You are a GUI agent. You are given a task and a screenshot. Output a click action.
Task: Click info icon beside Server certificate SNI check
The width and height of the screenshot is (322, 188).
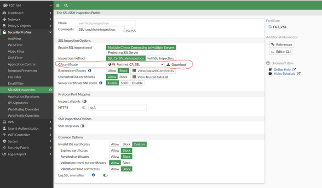coord(101,83)
